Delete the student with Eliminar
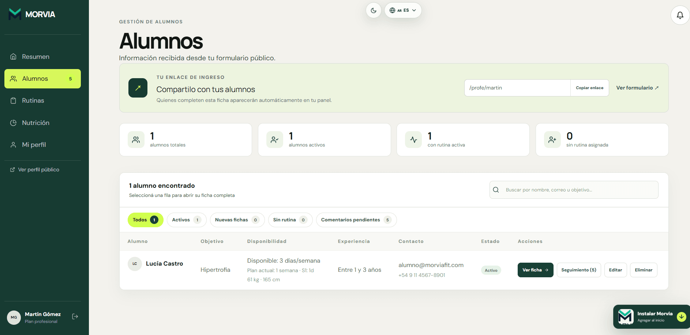Image resolution: width=690 pixels, height=335 pixels. [644, 270]
